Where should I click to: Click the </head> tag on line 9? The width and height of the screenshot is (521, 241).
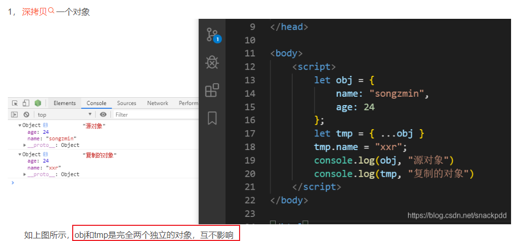tap(289, 27)
